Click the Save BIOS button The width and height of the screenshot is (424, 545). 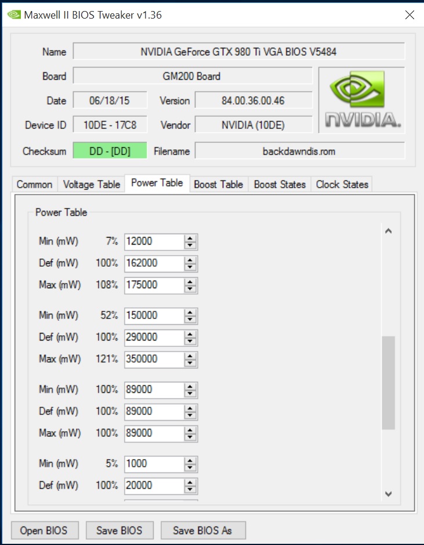[119, 530]
